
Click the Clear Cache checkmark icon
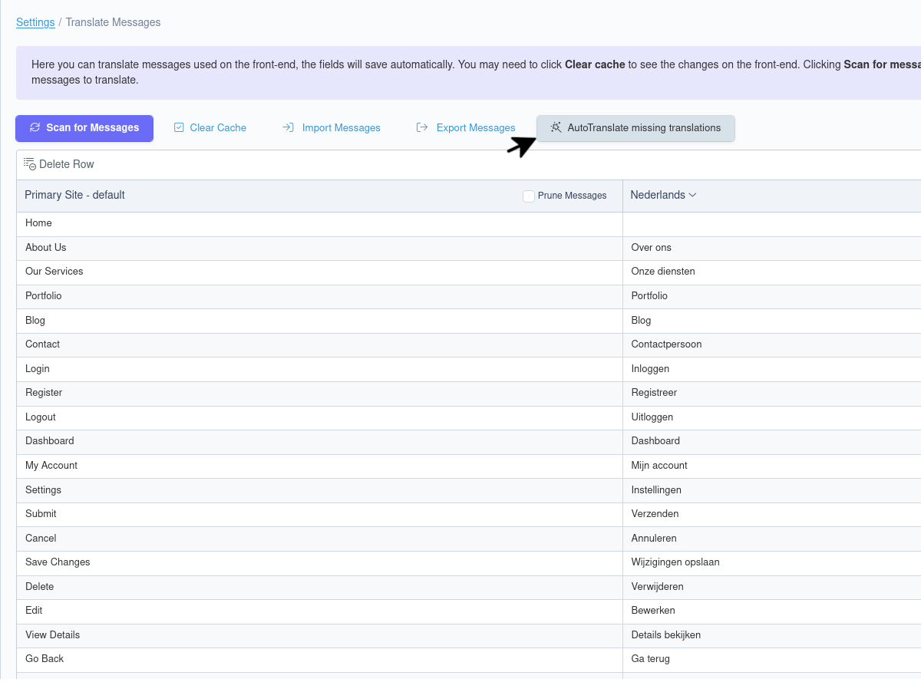[179, 128]
